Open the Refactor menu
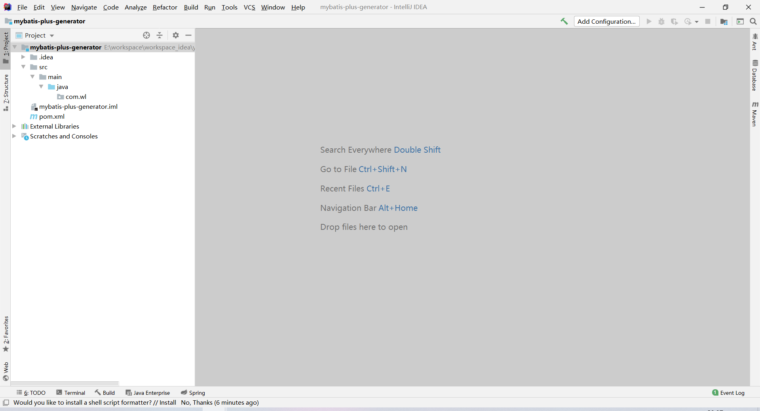 [x=165, y=7]
